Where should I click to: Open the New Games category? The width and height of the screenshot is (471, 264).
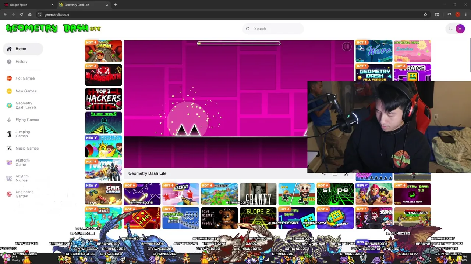point(26,91)
